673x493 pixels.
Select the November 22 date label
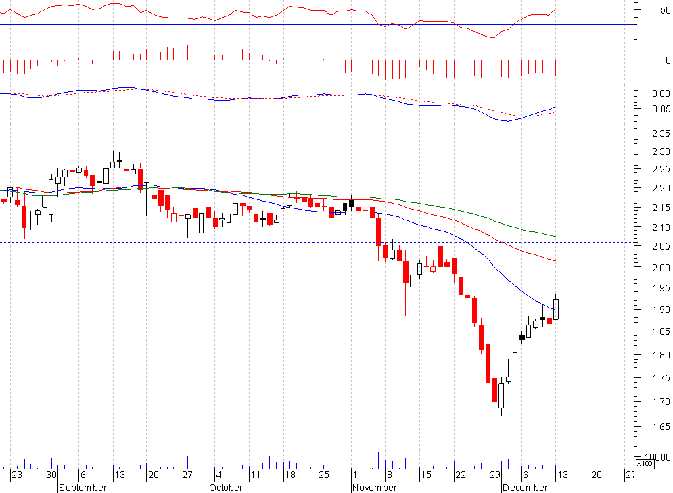(x=461, y=475)
